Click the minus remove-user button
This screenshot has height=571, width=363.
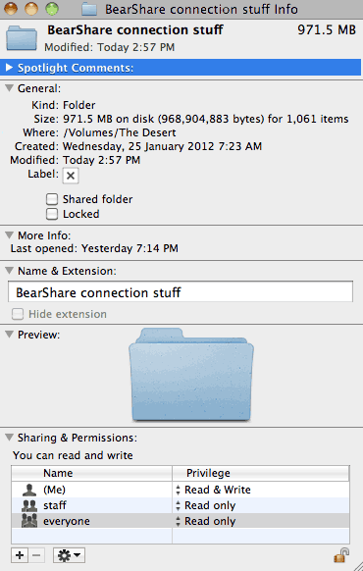tap(36, 555)
